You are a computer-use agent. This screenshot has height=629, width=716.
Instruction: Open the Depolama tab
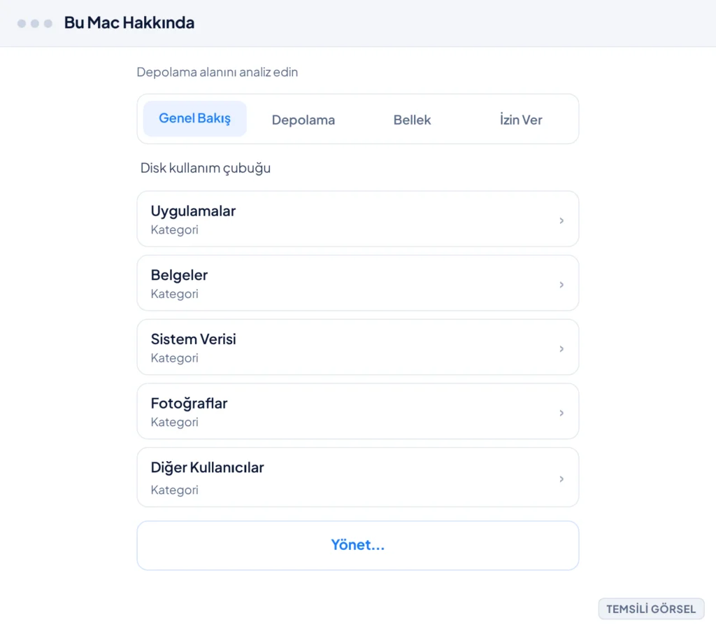[x=303, y=120]
